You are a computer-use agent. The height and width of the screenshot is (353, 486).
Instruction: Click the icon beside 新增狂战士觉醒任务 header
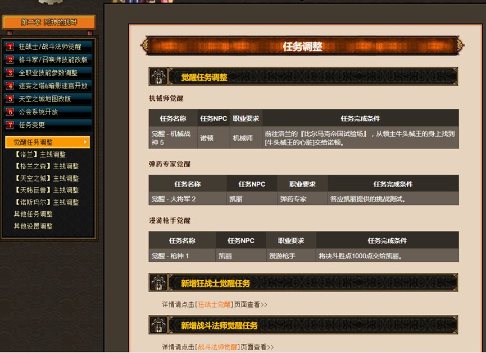pos(158,282)
